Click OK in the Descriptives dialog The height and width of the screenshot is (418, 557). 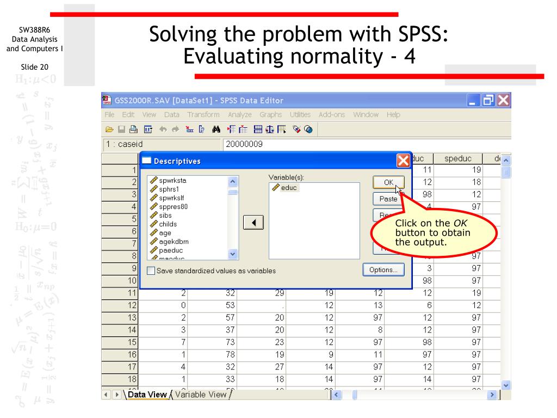pos(388,182)
